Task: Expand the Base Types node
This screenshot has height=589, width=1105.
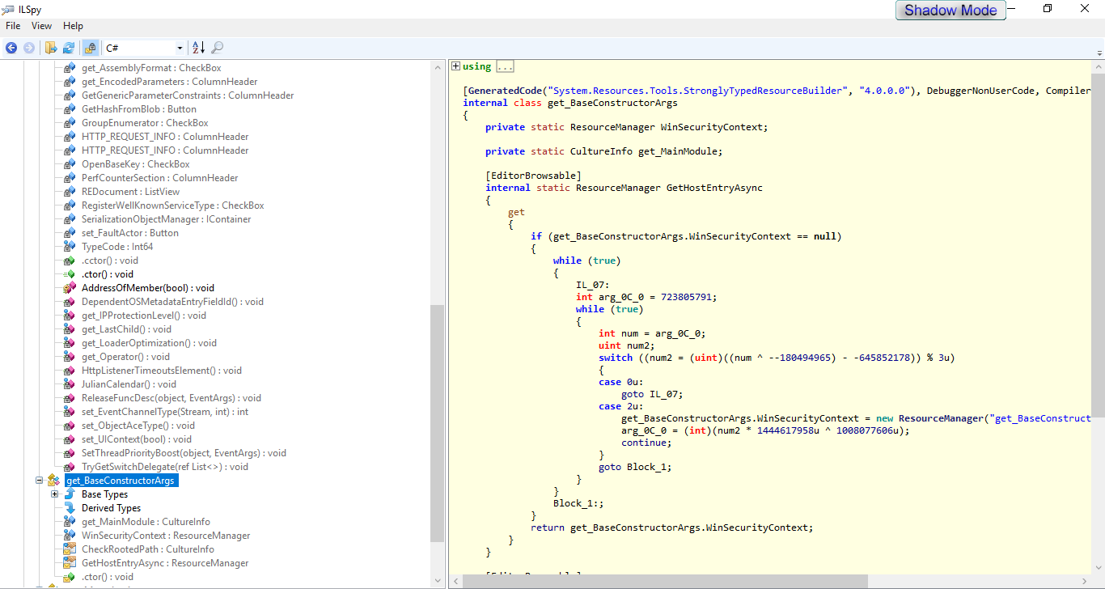Action: [55, 494]
